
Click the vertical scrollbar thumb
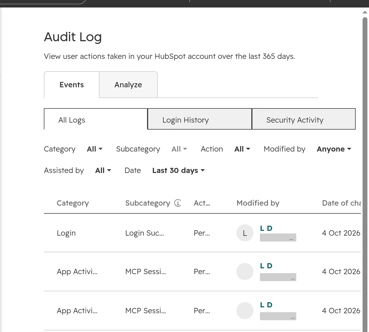click(365, 174)
